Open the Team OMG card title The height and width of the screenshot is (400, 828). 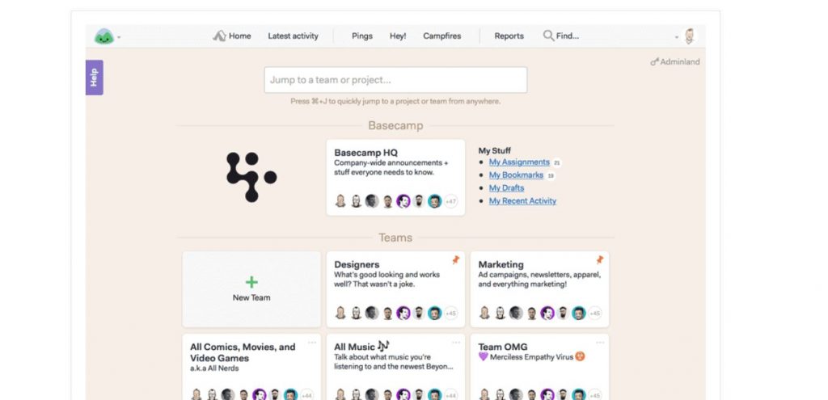(x=503, y=347)
